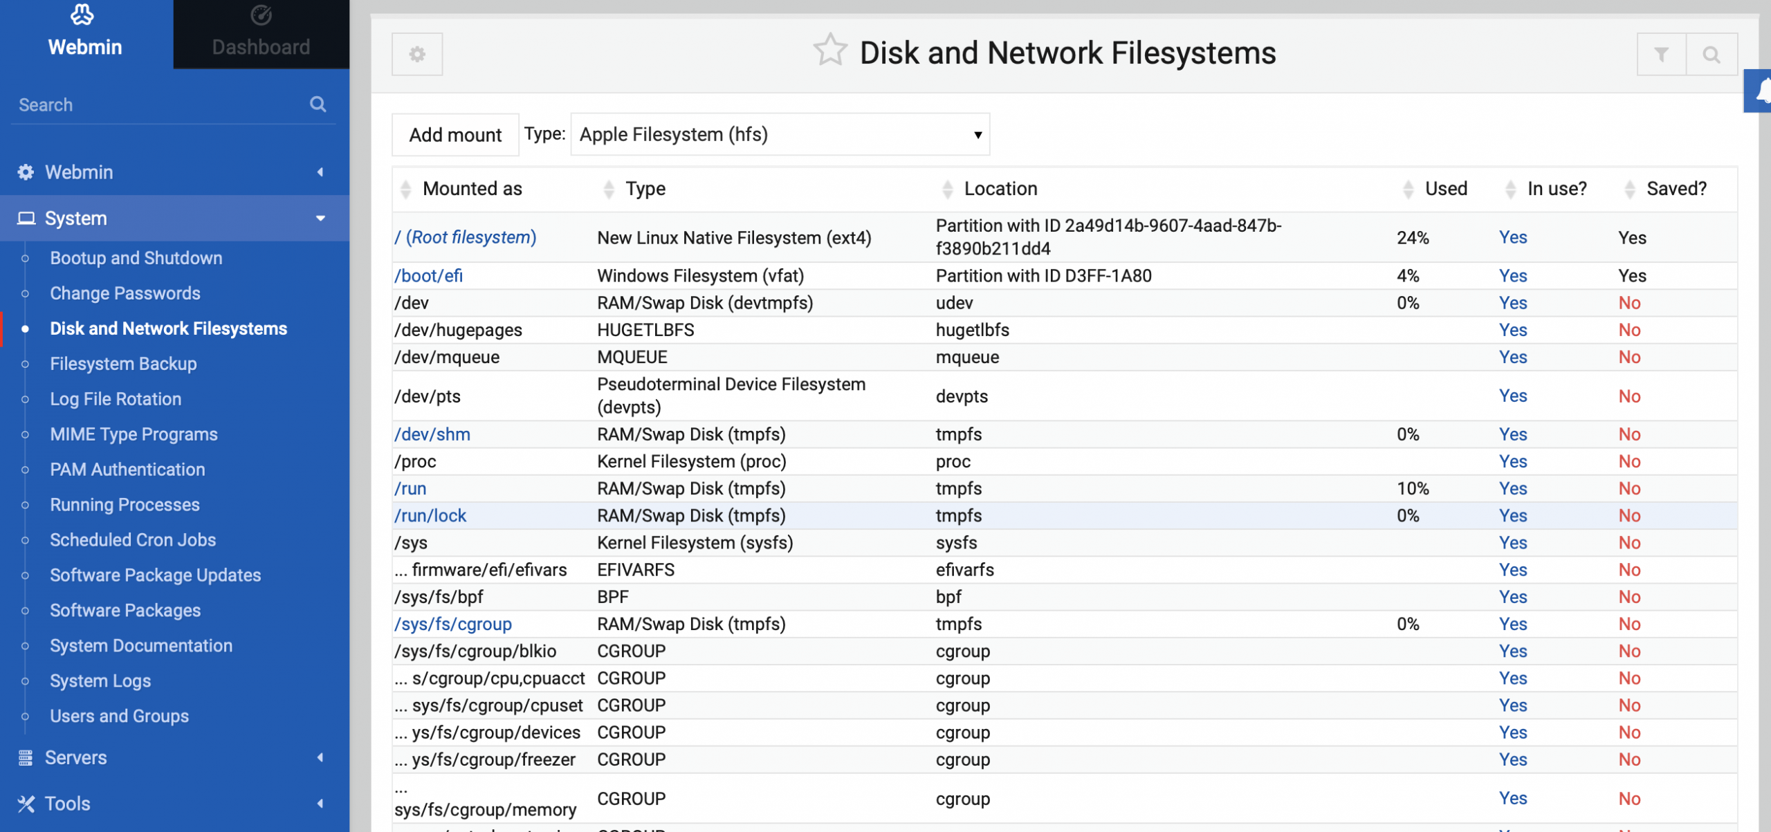
Task: Open System Documentation
Action: [141, 646]
